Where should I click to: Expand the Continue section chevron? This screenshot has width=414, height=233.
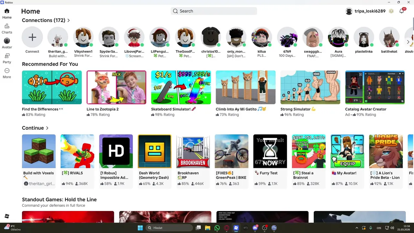coord(47,128)
